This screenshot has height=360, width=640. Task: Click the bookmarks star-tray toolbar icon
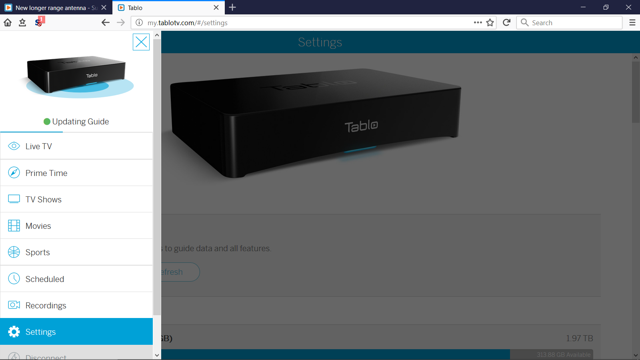[22, 23]
